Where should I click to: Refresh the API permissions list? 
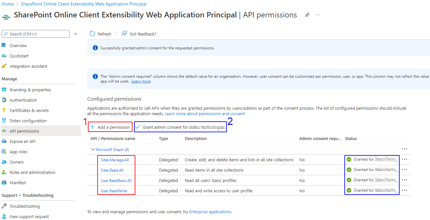tap(100, 34)
